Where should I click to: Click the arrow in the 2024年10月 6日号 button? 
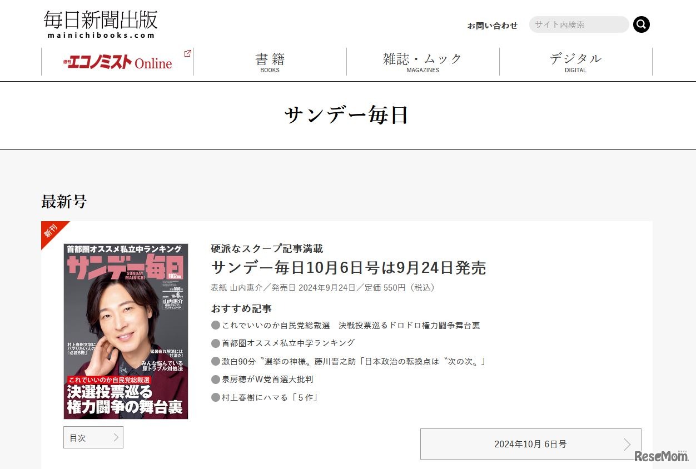(627, 445)
